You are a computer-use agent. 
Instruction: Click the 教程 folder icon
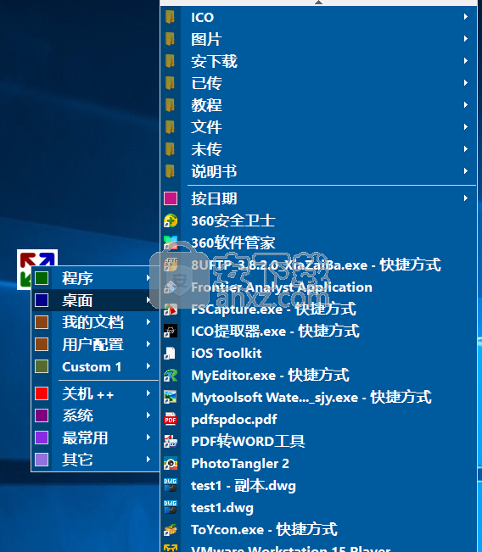(x=171, y=105)
